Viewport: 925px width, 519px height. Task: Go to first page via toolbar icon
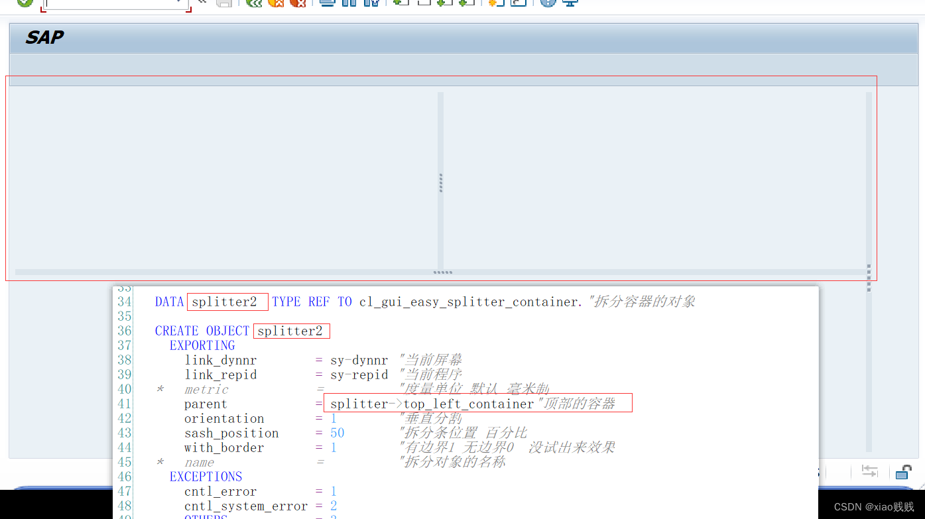(401, 3)
